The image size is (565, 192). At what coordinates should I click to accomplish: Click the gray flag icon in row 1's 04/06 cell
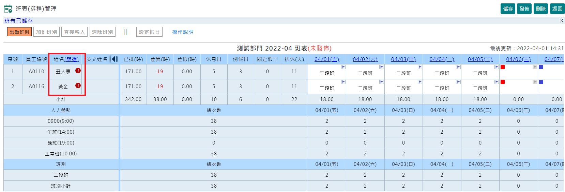coord(535,67)
